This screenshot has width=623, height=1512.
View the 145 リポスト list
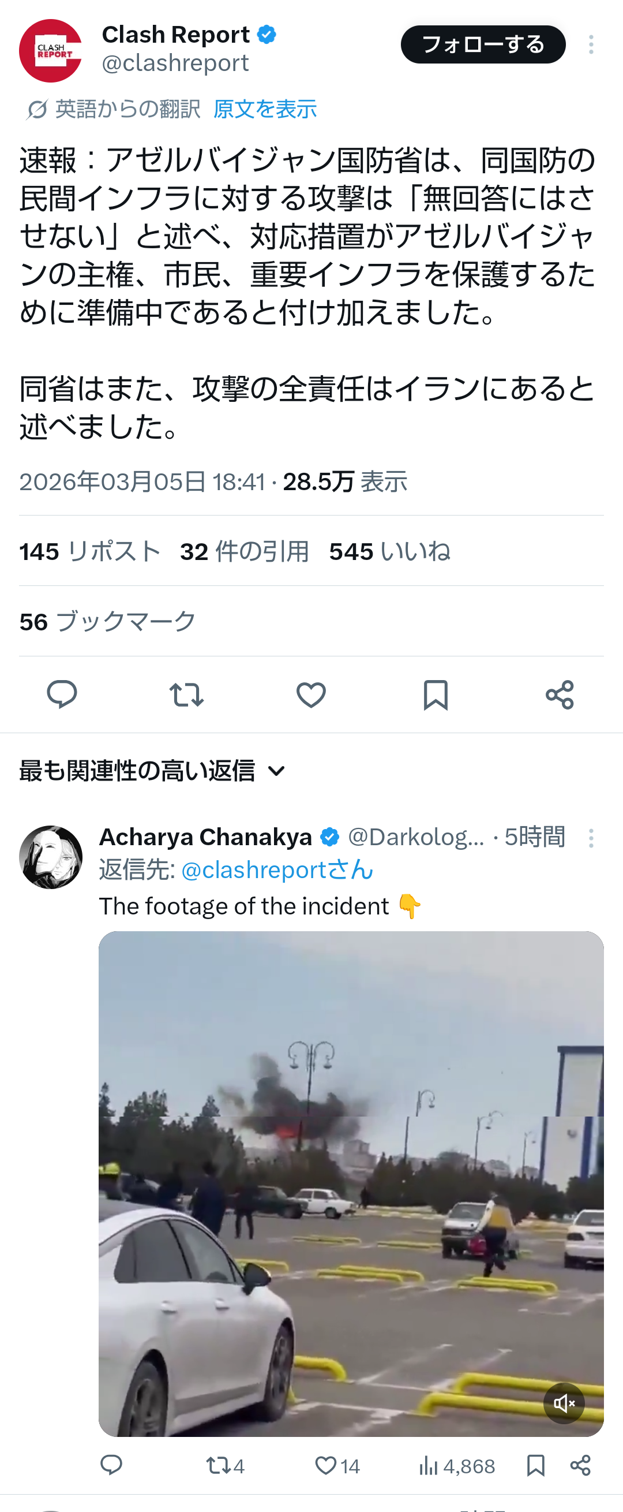(90, 552)
